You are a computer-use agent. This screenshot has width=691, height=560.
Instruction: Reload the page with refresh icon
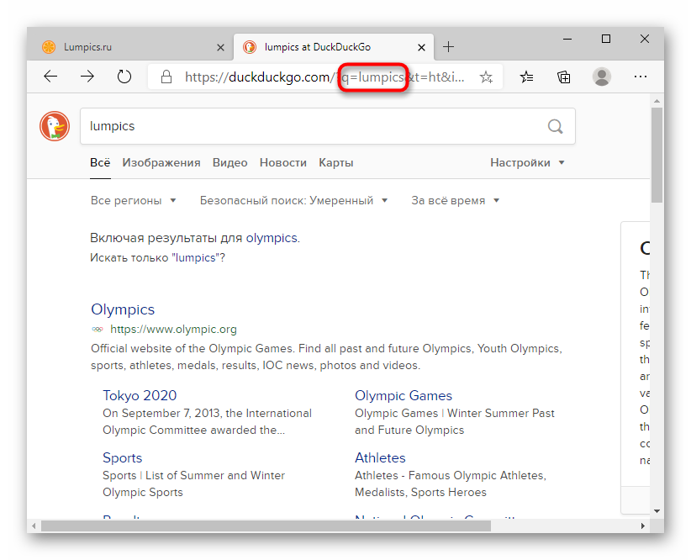(124, 77)
